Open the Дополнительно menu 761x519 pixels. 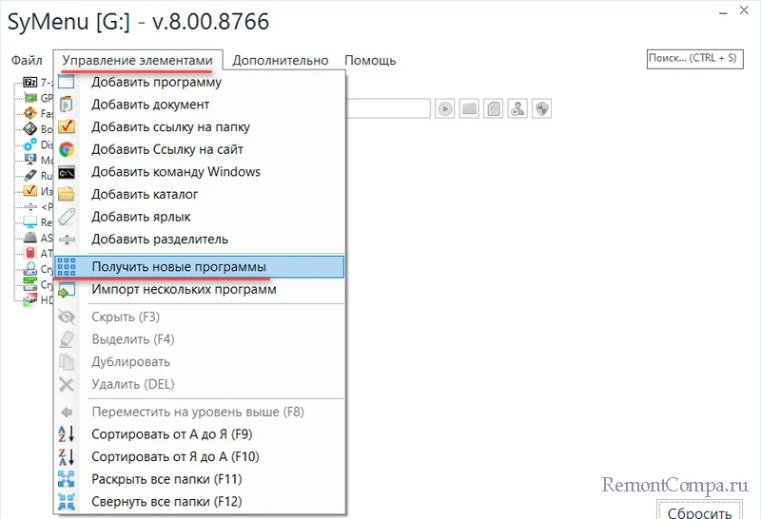[x=281, y=60]
